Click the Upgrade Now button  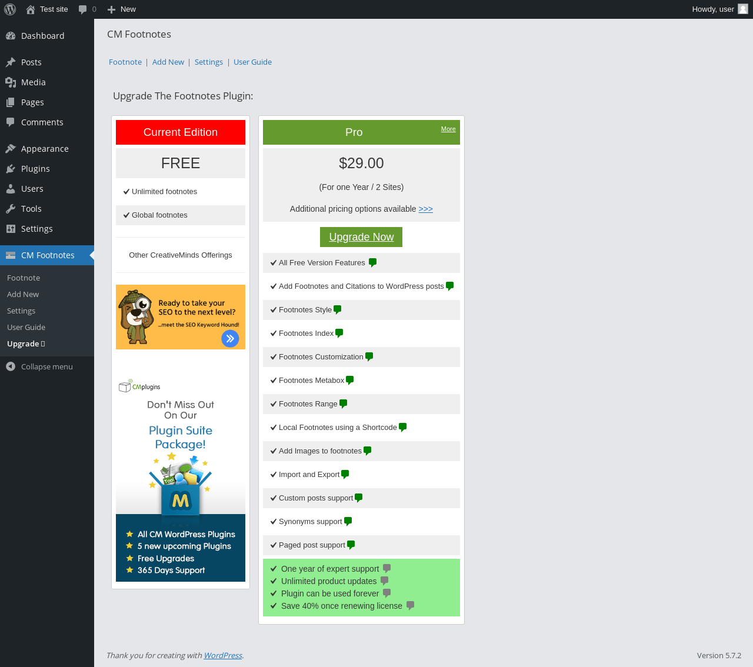[x=361, y=237]
